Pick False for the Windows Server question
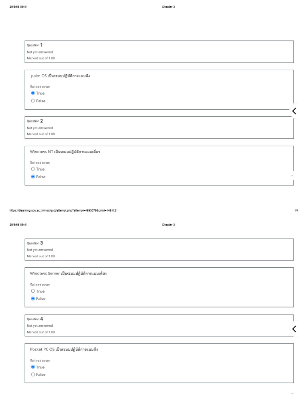The image size is (308, 411). pyautogui.click(x=33, y=299)
